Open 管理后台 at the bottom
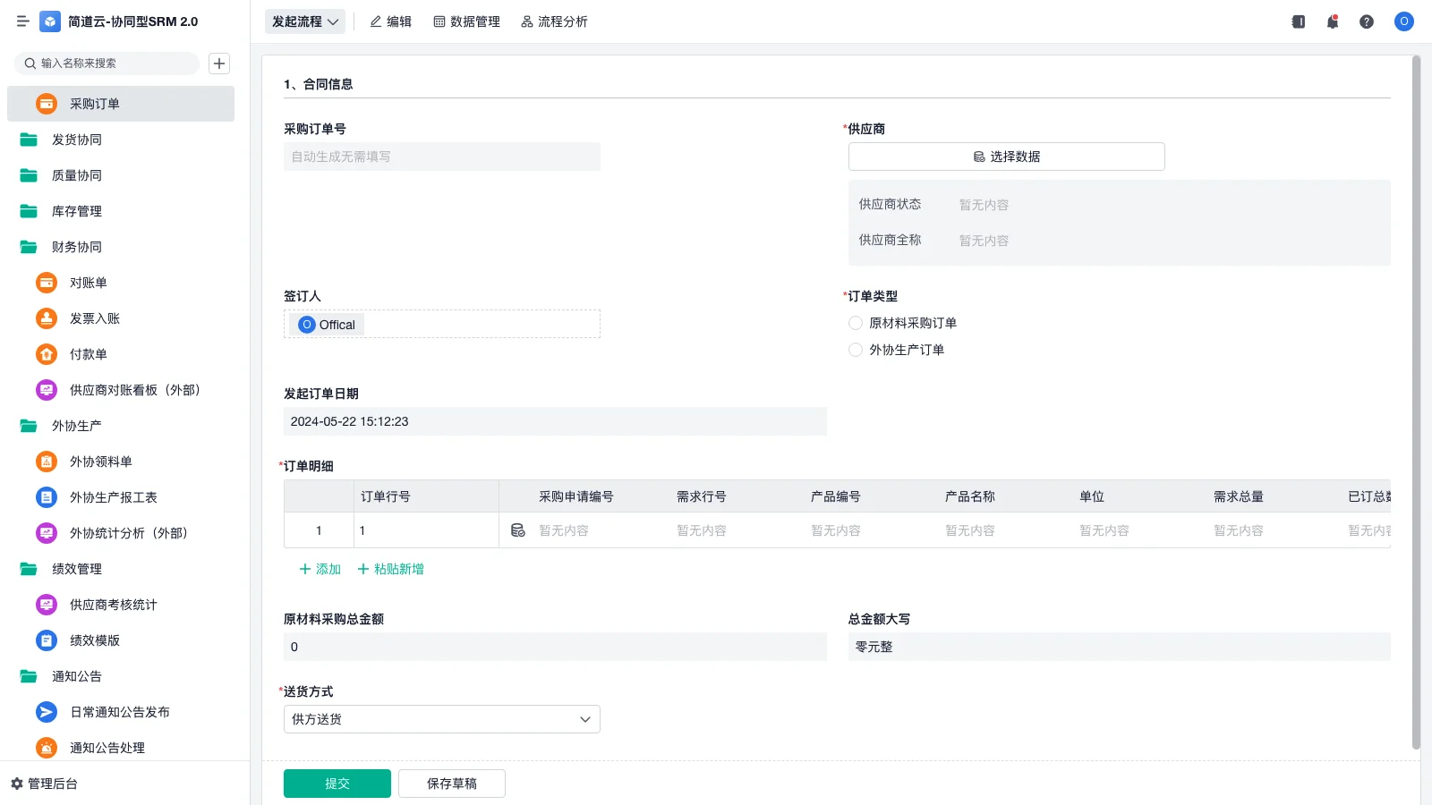The height and width of the screenshot is (805, 1432). [44, 784]
